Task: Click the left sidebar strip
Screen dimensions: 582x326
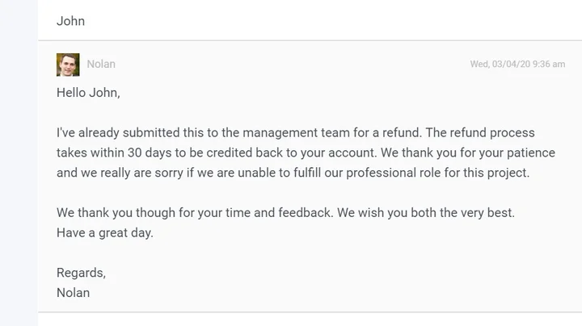Action: (19, 163)
